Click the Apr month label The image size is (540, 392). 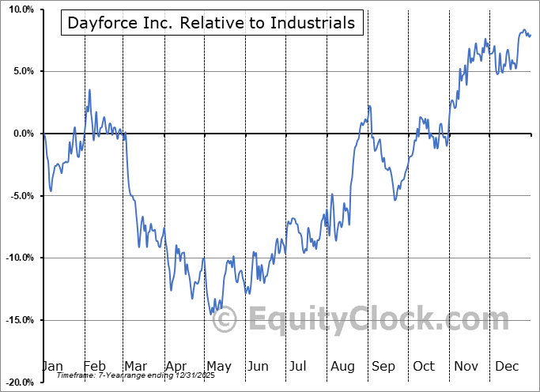[176, 366]
